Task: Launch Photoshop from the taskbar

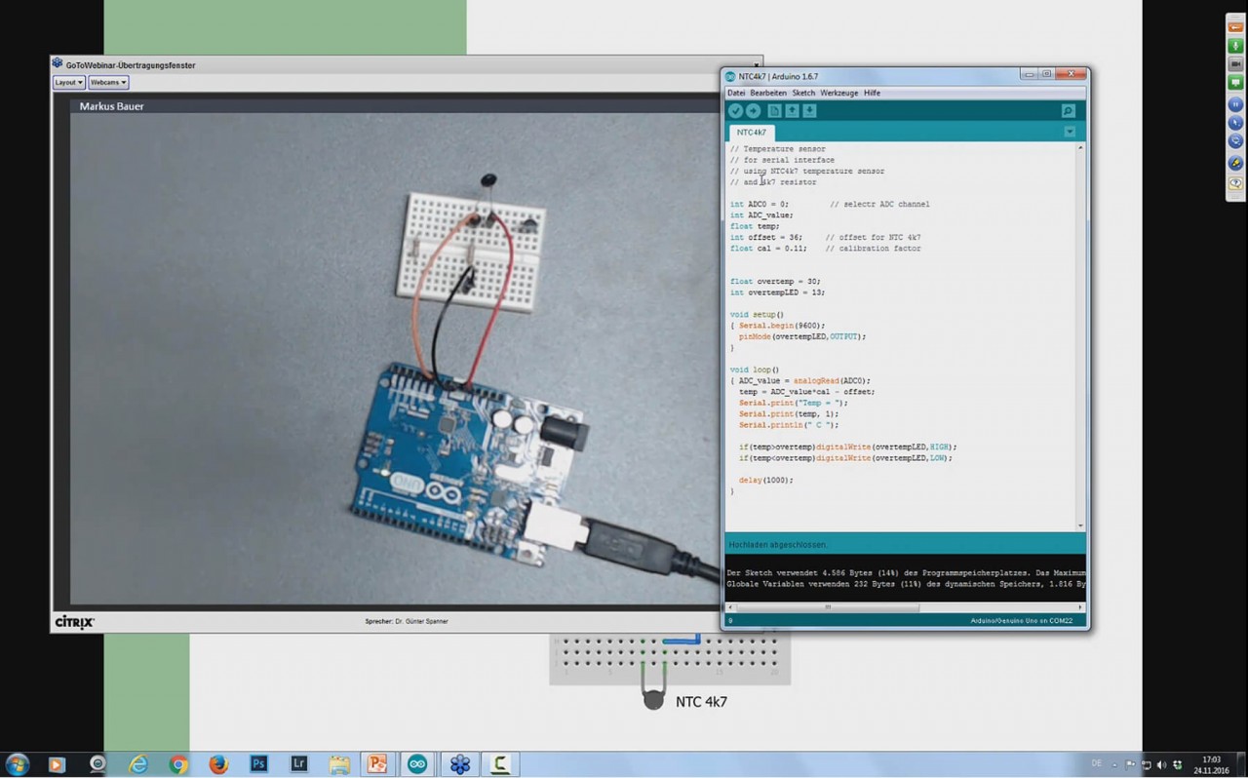Action: pos(258,763)
